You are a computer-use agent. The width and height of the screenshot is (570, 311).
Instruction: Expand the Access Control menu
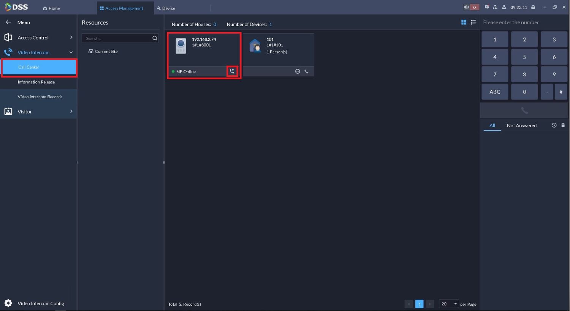(x=38, y=38)
